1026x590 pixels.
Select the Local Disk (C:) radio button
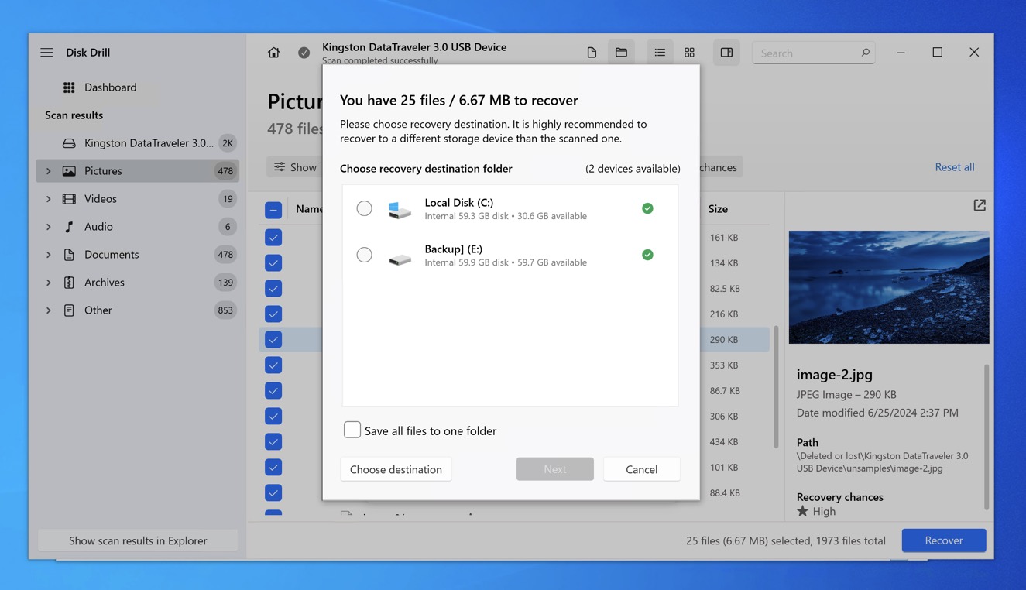(364, 208)
